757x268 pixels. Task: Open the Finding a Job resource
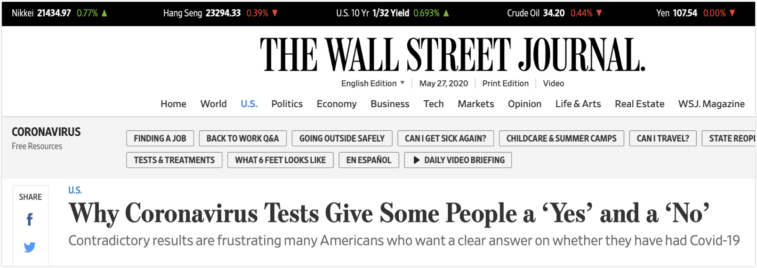160,138
